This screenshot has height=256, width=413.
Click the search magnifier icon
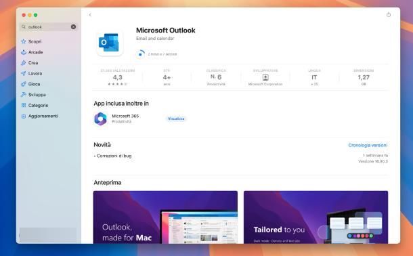(24, 27)
